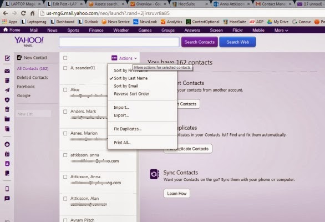Switch to the Edit Post browser tab
325x222 pixels.
tap(65, 4)
